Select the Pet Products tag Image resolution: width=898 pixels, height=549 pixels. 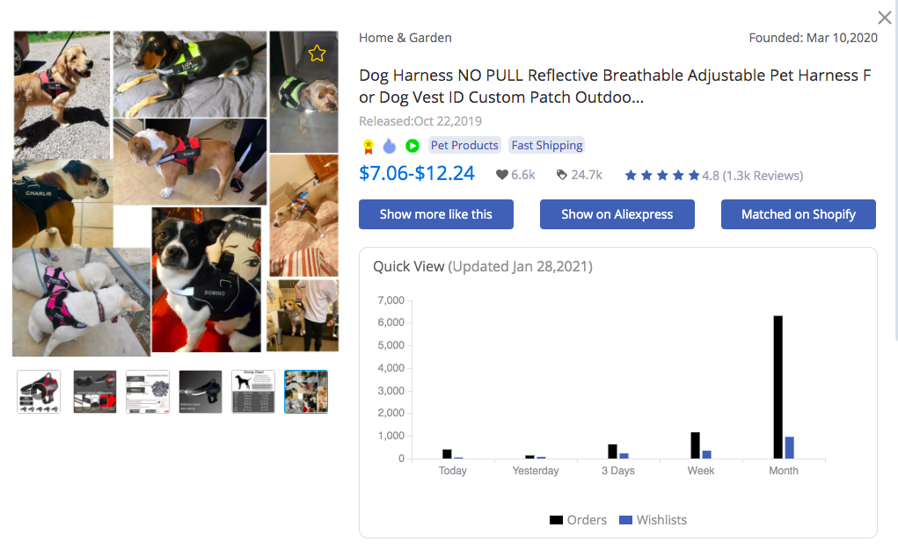pos(464,146)
